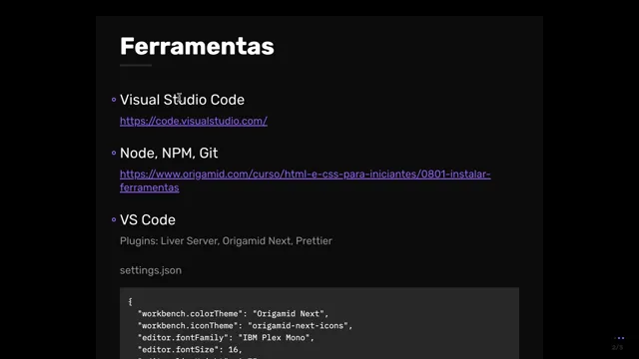Click the settings.json label

click(x=151, y=270)
